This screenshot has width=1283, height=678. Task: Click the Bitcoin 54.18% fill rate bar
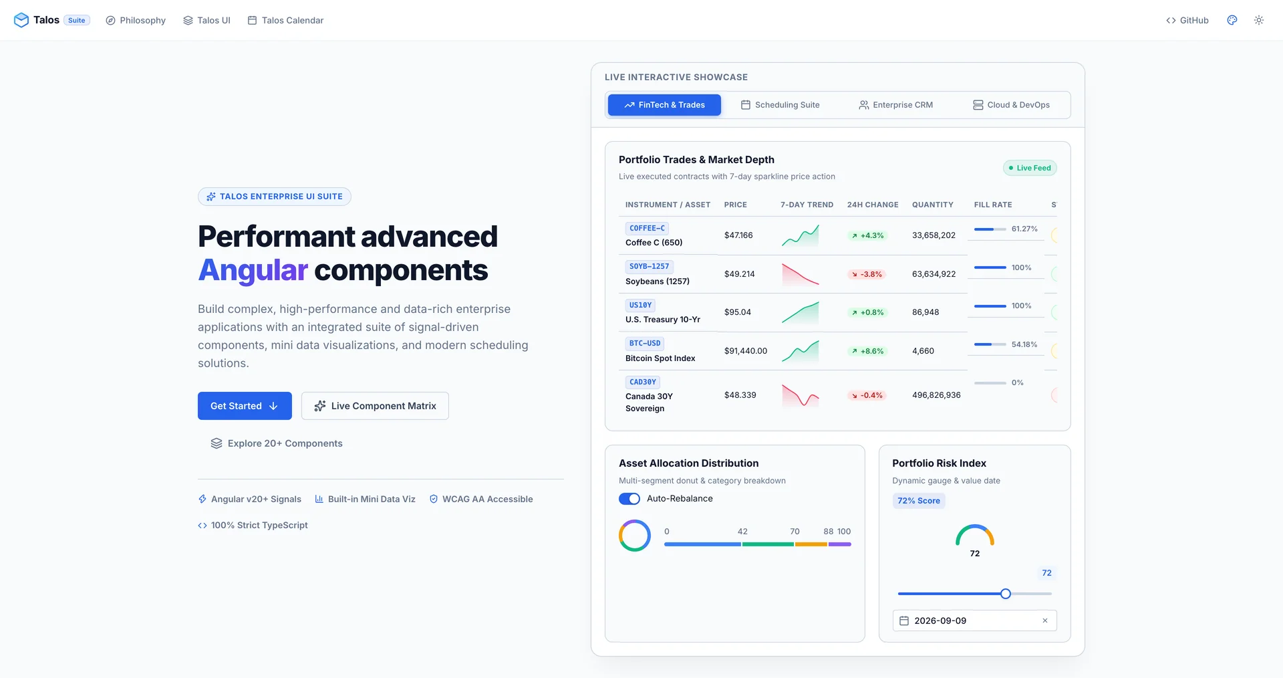pyautogui.click(x=990, y=344)
